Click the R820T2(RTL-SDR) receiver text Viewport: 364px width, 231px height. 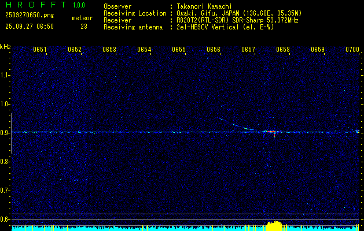236,20
